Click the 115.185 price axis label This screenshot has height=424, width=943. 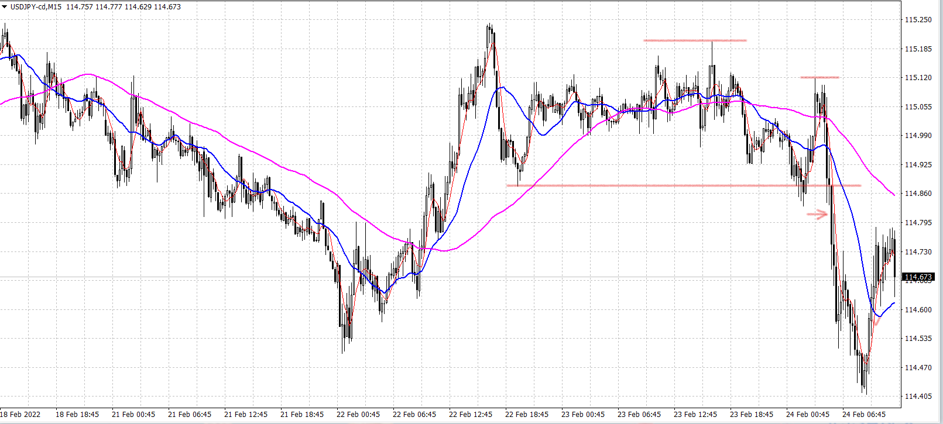pyautogui.click(x=918, y=49)
